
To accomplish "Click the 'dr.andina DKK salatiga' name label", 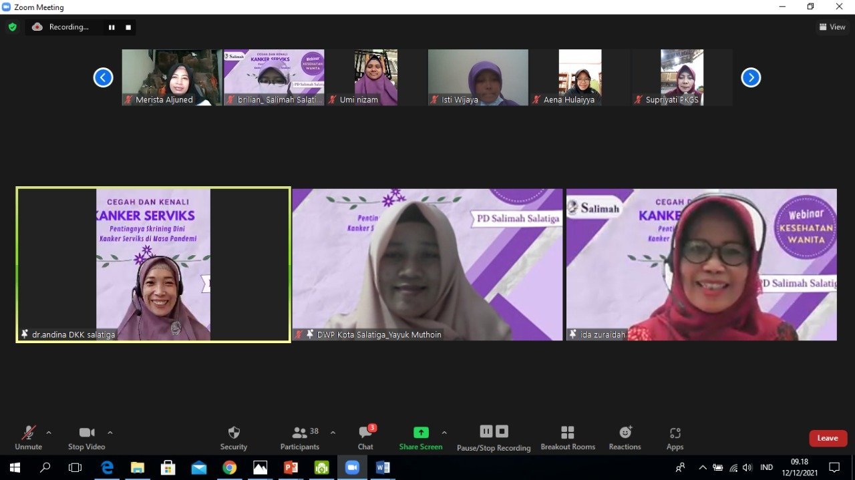I will (x=73, y=334).
